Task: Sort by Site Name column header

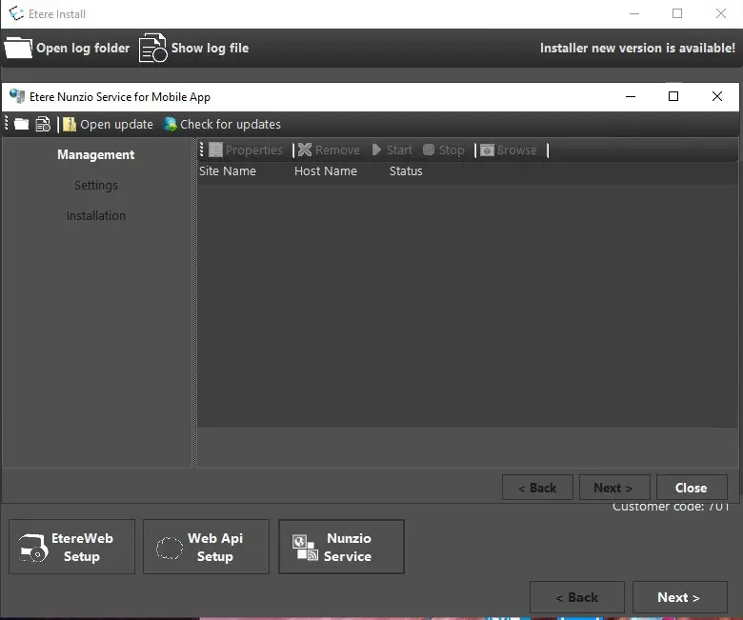Action: pyautogui.click(x=228, y=171)
